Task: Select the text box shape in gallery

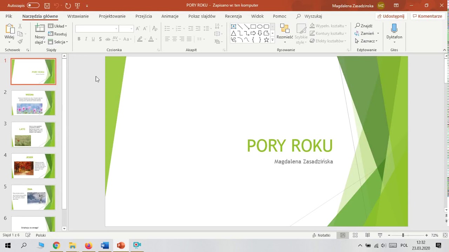Action: (x=233, y=27)
